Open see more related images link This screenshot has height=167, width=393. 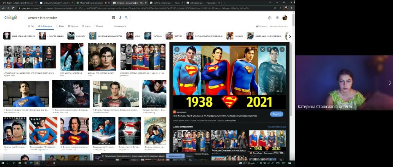click(x=276, y=127)
